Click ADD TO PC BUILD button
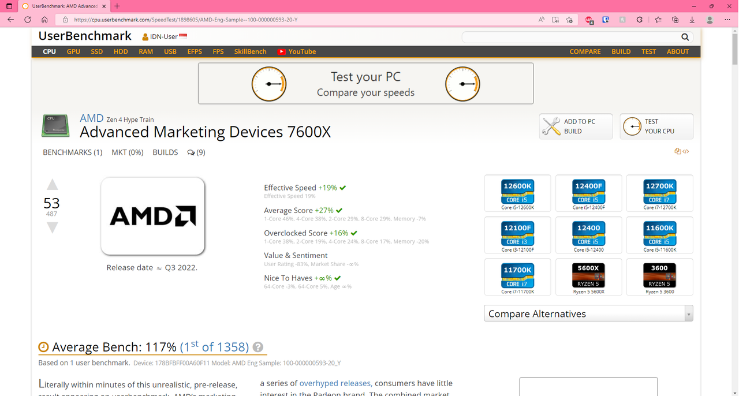Viewport: 739px width, 396px height. [x=576, y=126]
